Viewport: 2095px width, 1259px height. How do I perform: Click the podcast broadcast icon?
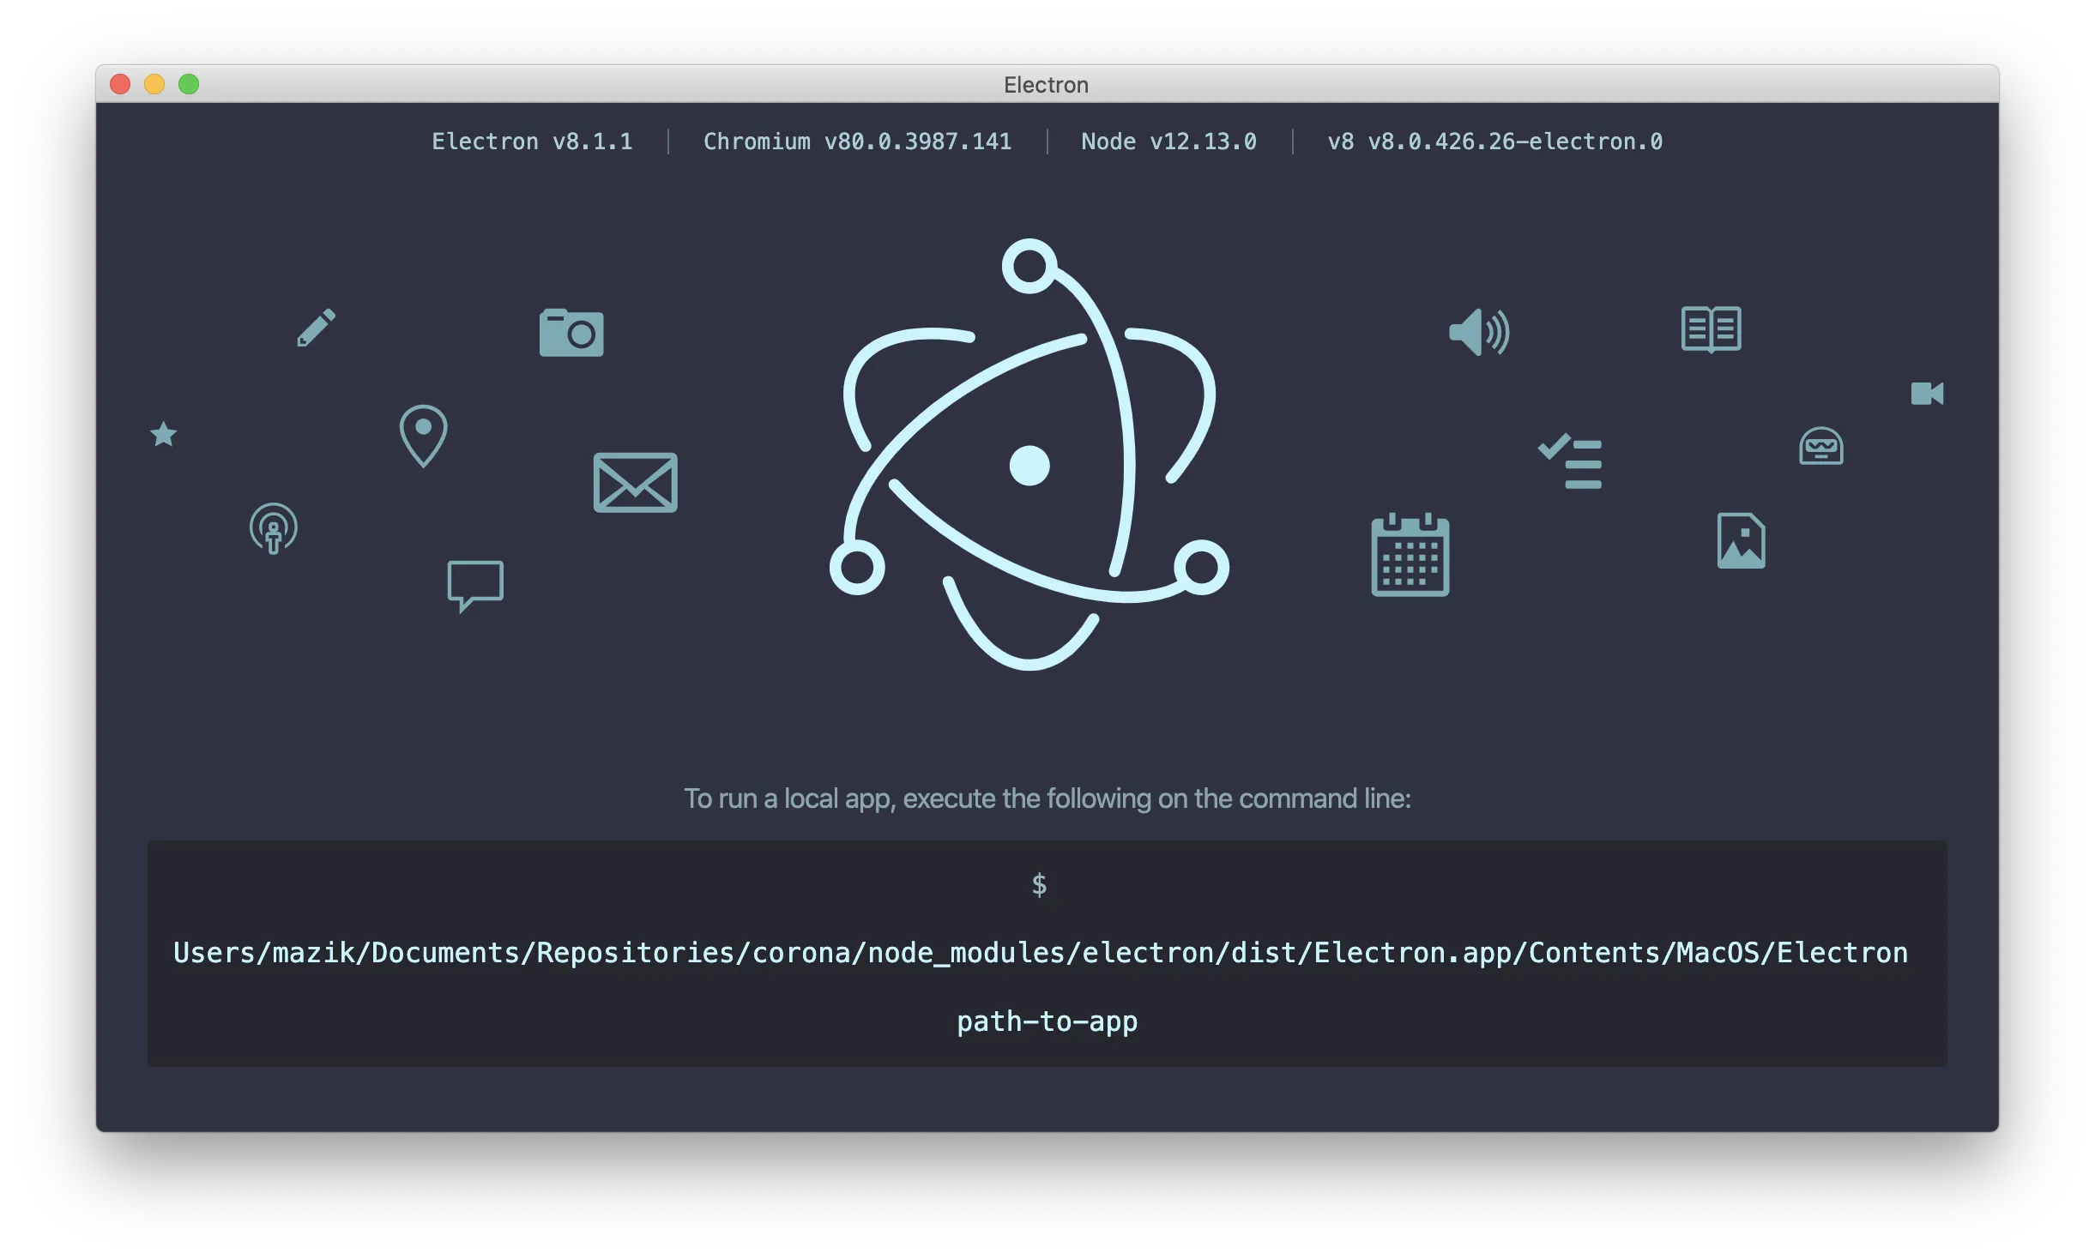click(x=274, y=528)
